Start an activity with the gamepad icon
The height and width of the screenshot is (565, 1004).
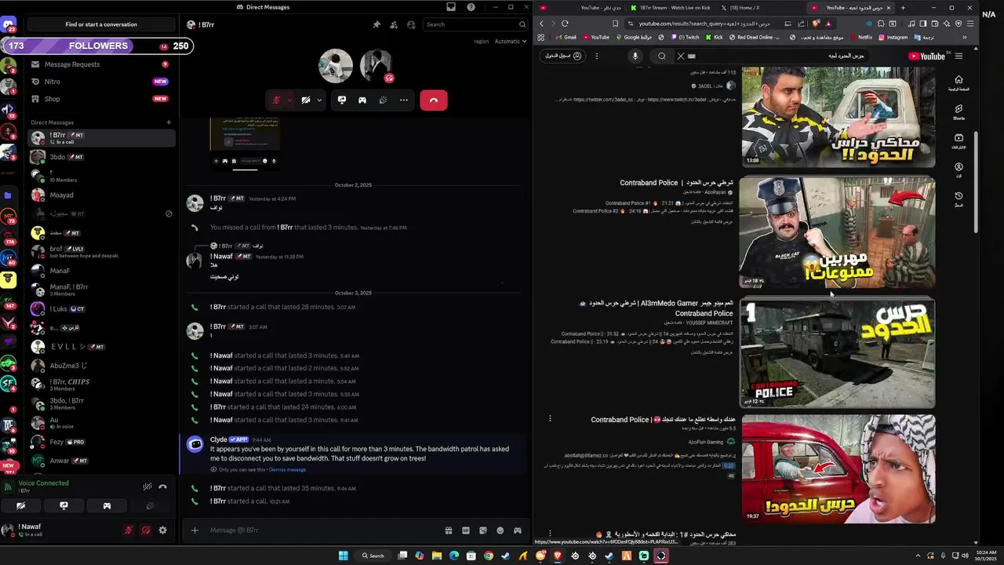pyautogui.click(x=362, y=100)
